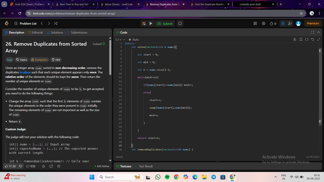The height and width of the screenshot is (182, 324).
Task: Open the Auto lock setting
Action: 134,40
